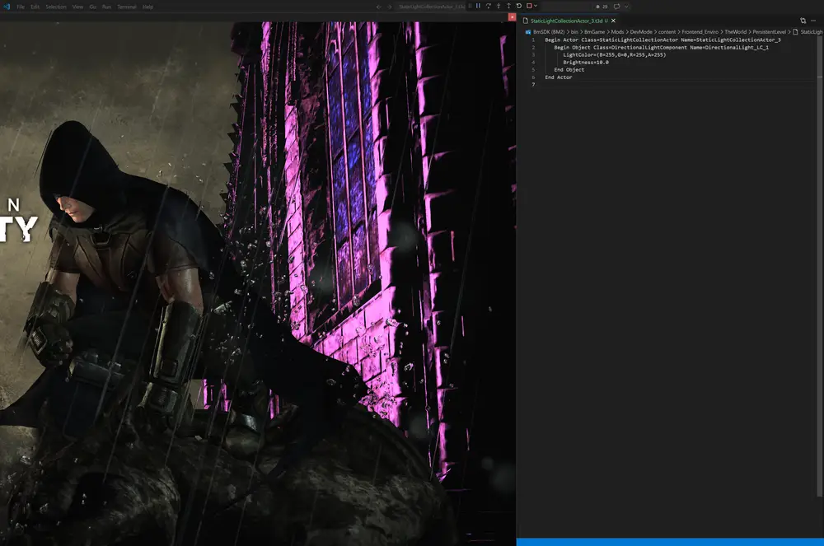824x546 pixels.
Task: Click the content breadcrumb segment
Action: tap(667, 32)
